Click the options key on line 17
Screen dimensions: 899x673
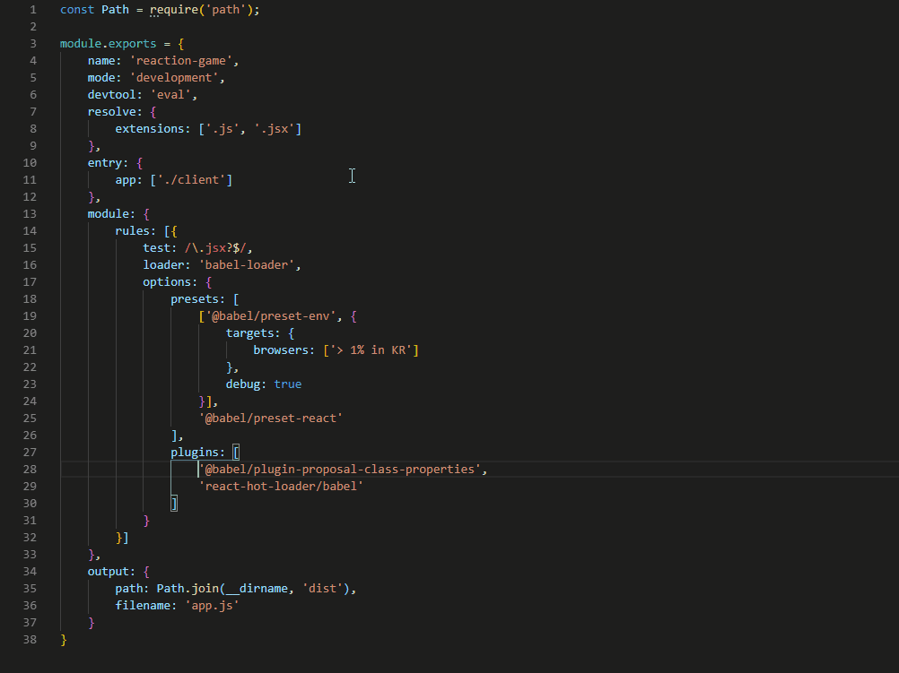click(167, 281)
